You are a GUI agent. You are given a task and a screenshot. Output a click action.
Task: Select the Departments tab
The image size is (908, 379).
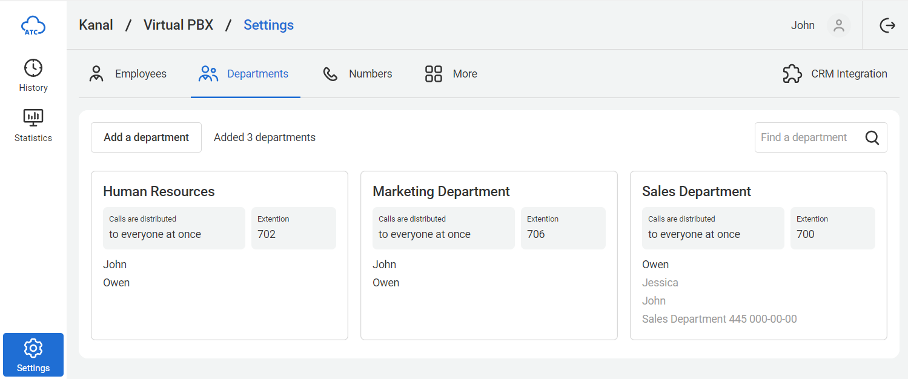click(x=244, y=74)
